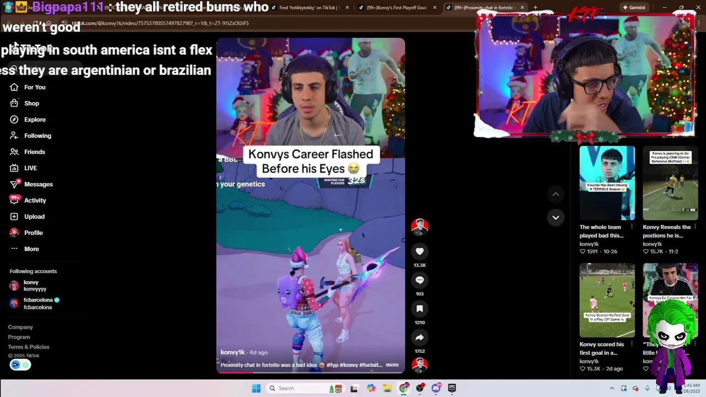Image resolution: width=706 pixels, height=397 pixels.
Task: Show hidden system tray icons
Action: 611,388
